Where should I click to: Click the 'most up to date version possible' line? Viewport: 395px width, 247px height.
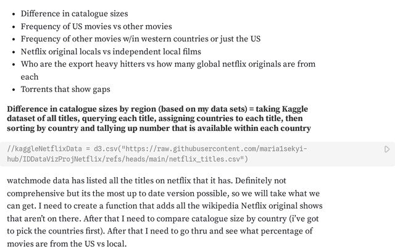point(160,193)
